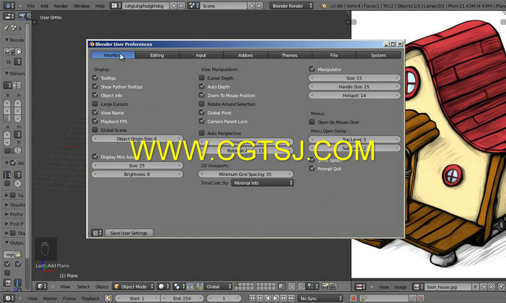
Task: Click the insert keyframe key icon
Action: tap(412, 299)
